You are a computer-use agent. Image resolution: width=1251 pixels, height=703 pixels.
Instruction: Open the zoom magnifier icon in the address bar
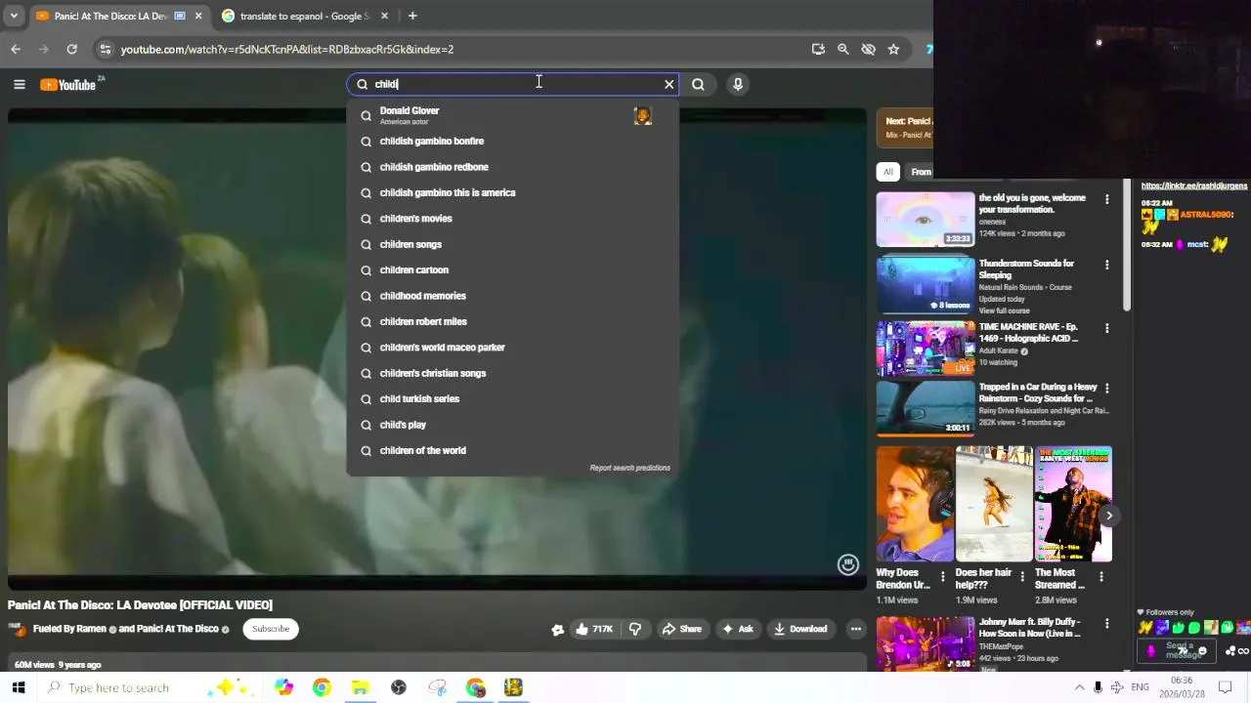(843, 49)
